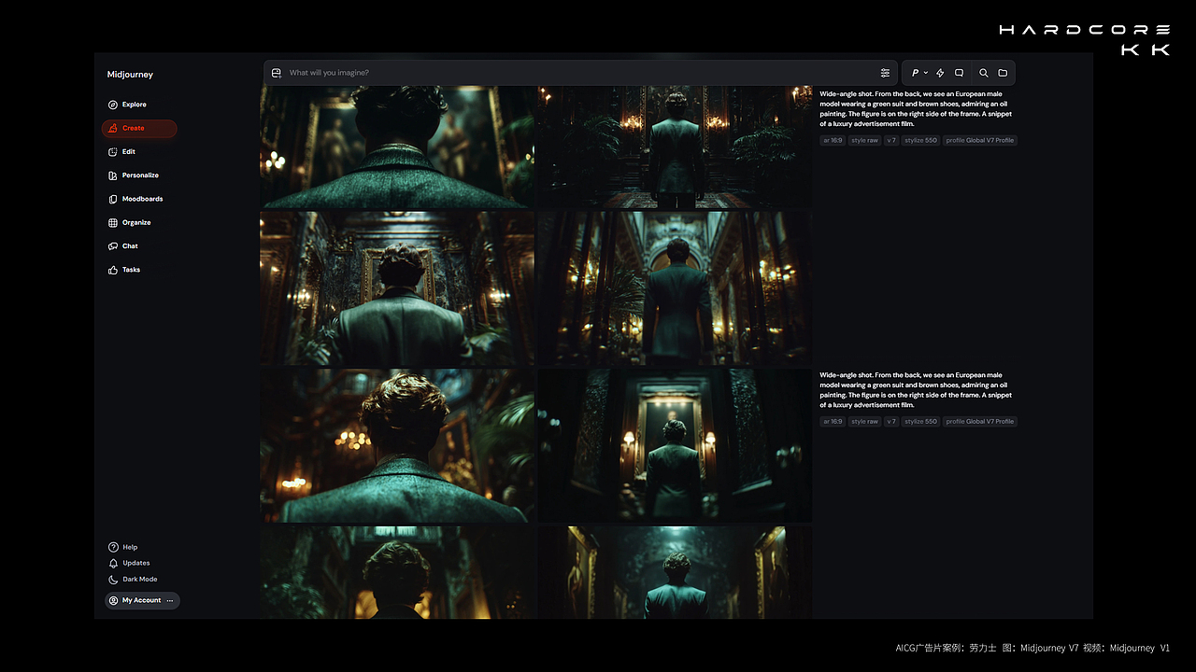Select the Moodboards menu label
This screenshot has width=1196, height=672.
click(142, 199)
